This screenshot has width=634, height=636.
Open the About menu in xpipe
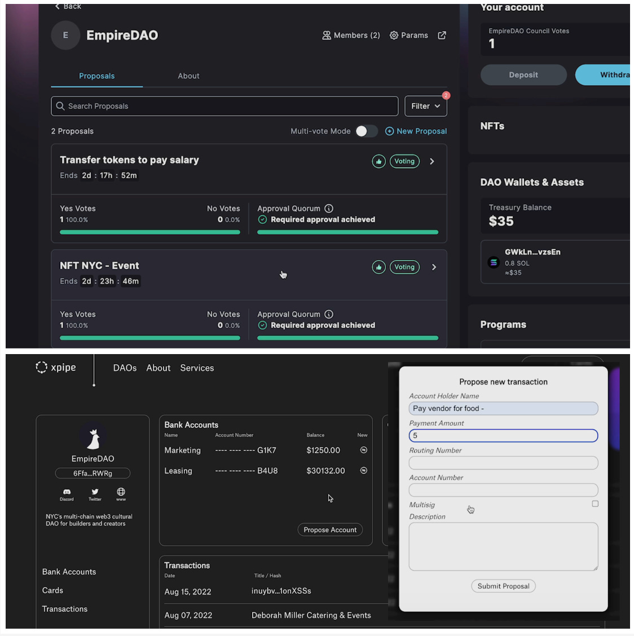pos(158,368)
